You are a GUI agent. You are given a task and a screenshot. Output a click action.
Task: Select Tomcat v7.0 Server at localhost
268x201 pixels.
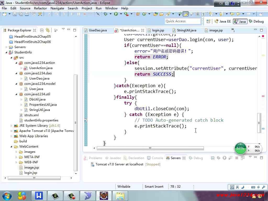pyautogui.click(x=119, y=164)
